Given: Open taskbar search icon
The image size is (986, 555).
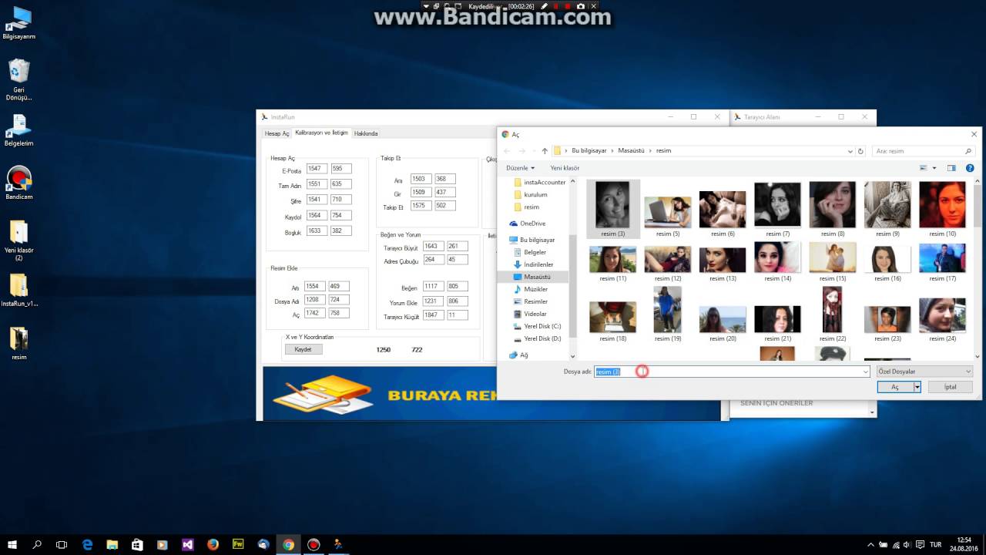Looking at the screenshot, I should pyautogui.click(x=37, y=544).
